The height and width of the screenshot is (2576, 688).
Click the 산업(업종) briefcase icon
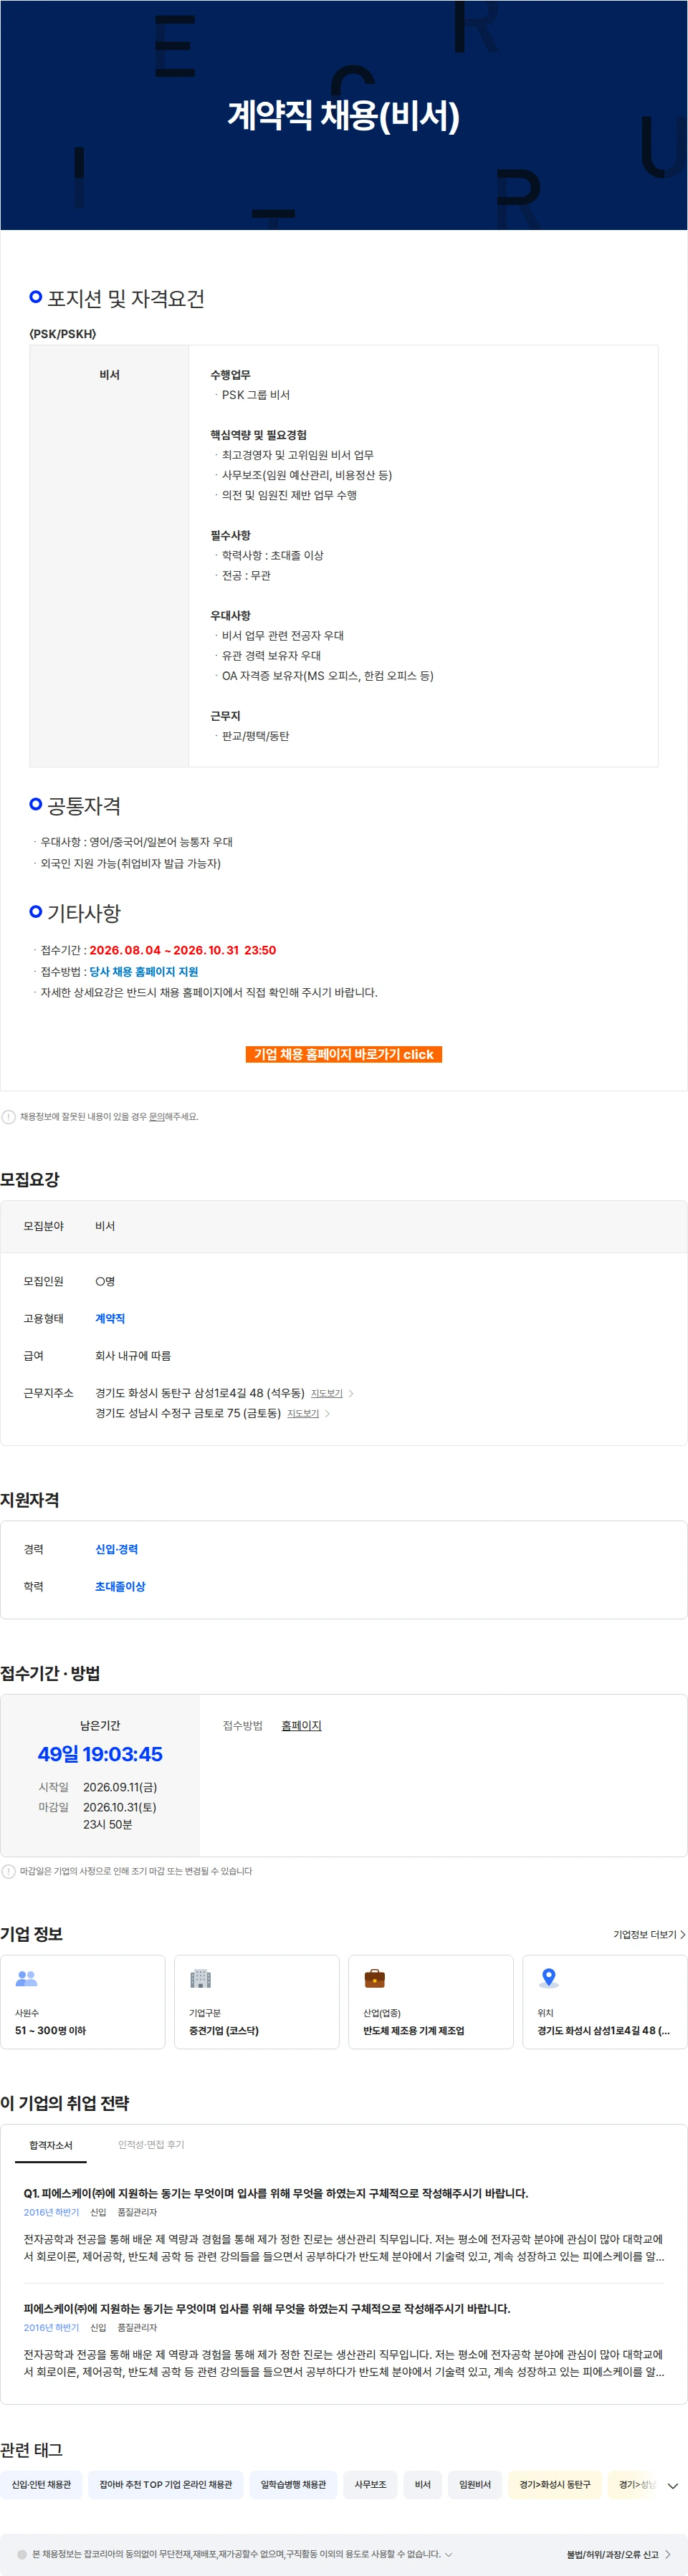tap(375, 1978)
